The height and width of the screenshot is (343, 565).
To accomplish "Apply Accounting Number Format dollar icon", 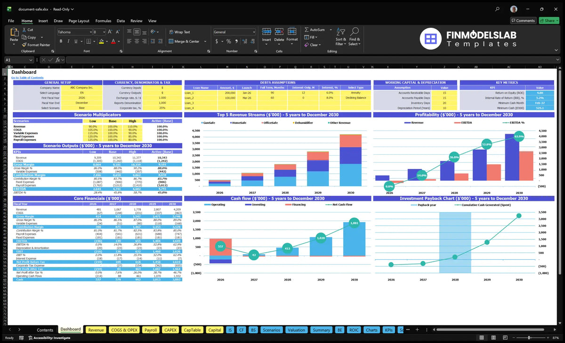I will 217,41.
